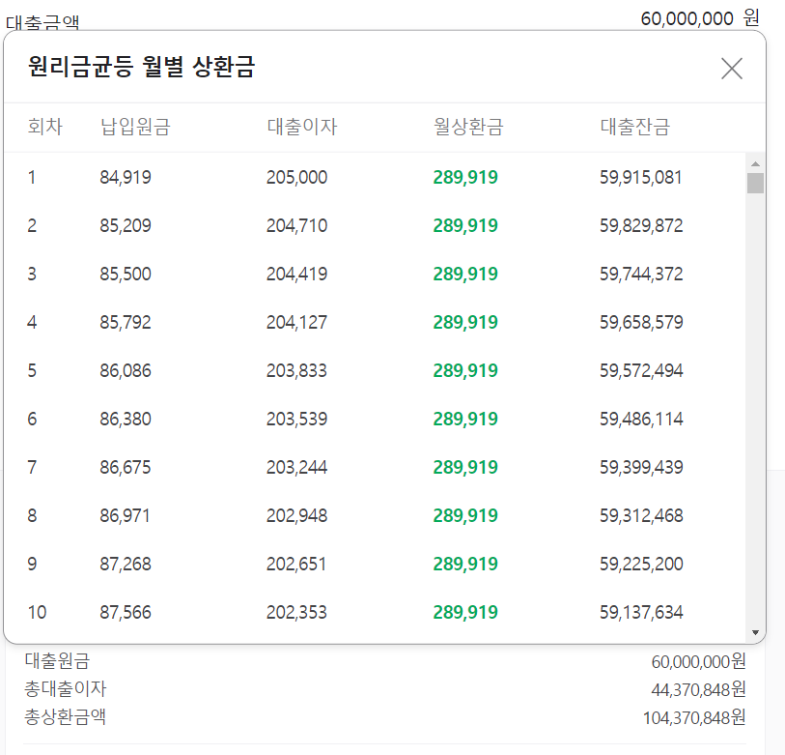Screen dimensions: 785x755
Task: Click the 대출잔금 column header
Action: coord(634,127)
